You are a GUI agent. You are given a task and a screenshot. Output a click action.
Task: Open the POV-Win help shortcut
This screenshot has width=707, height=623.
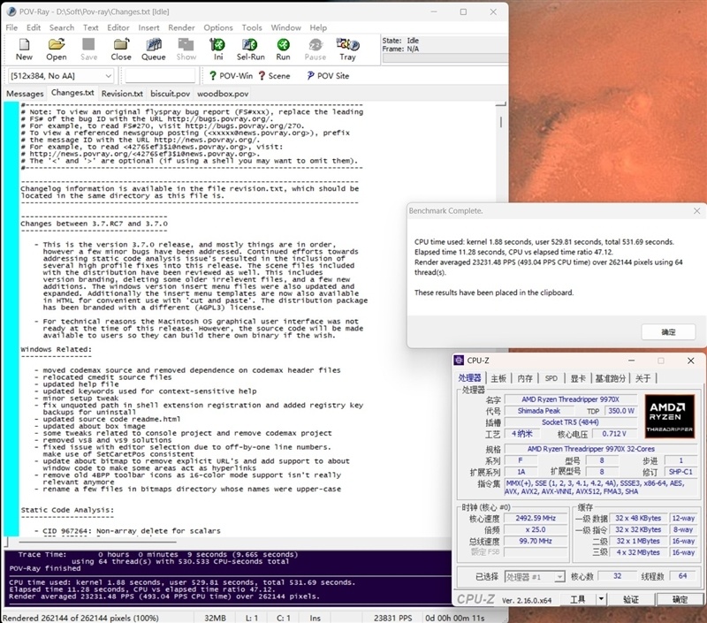[x=231, y=76]
